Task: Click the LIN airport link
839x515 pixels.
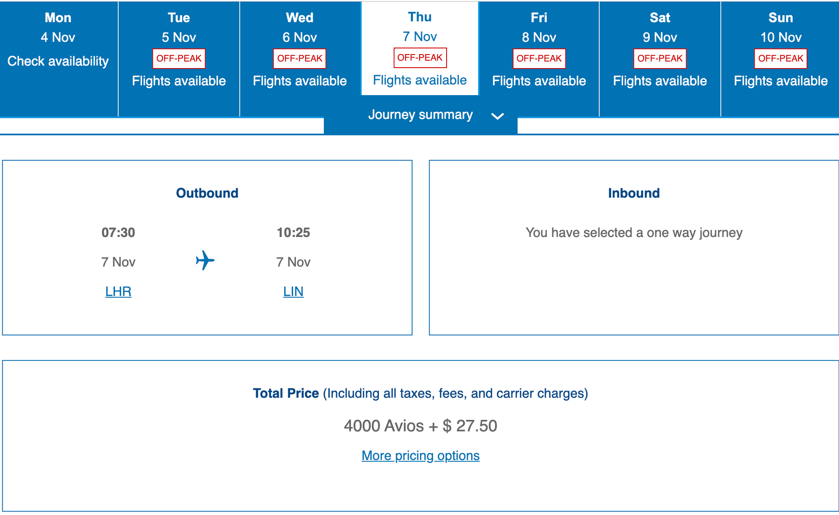Action: point(293,291)
